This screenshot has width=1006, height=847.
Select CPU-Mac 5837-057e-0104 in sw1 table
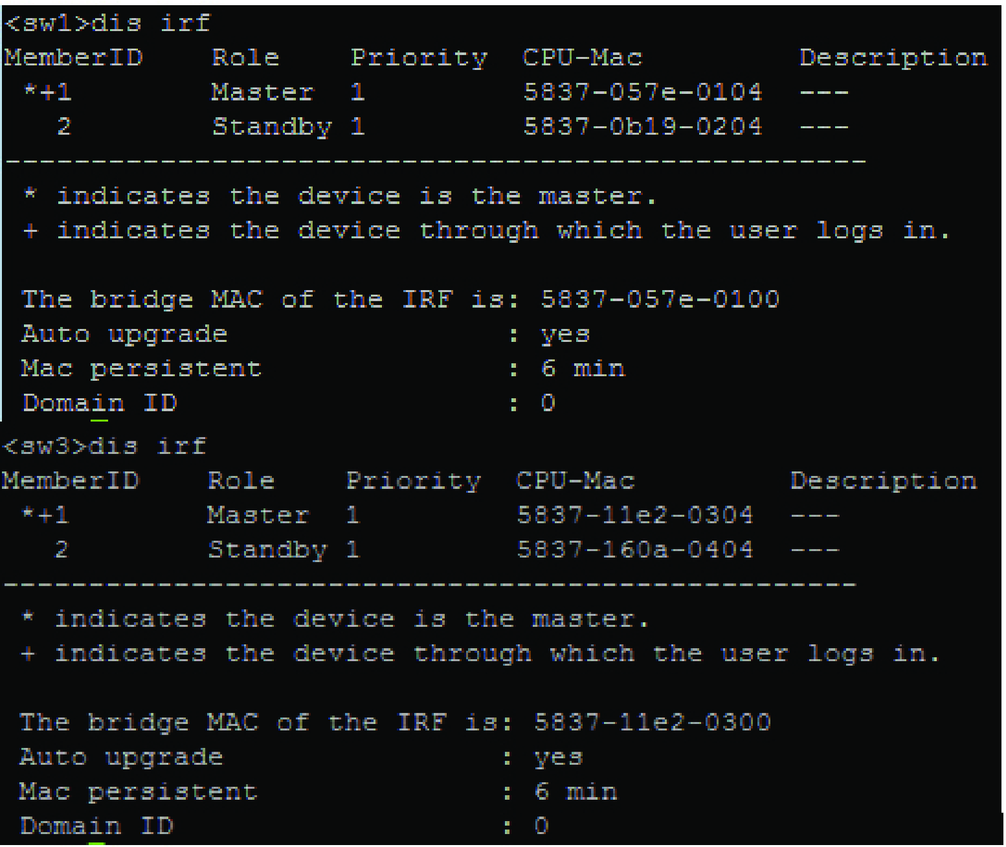pos(642,92)
